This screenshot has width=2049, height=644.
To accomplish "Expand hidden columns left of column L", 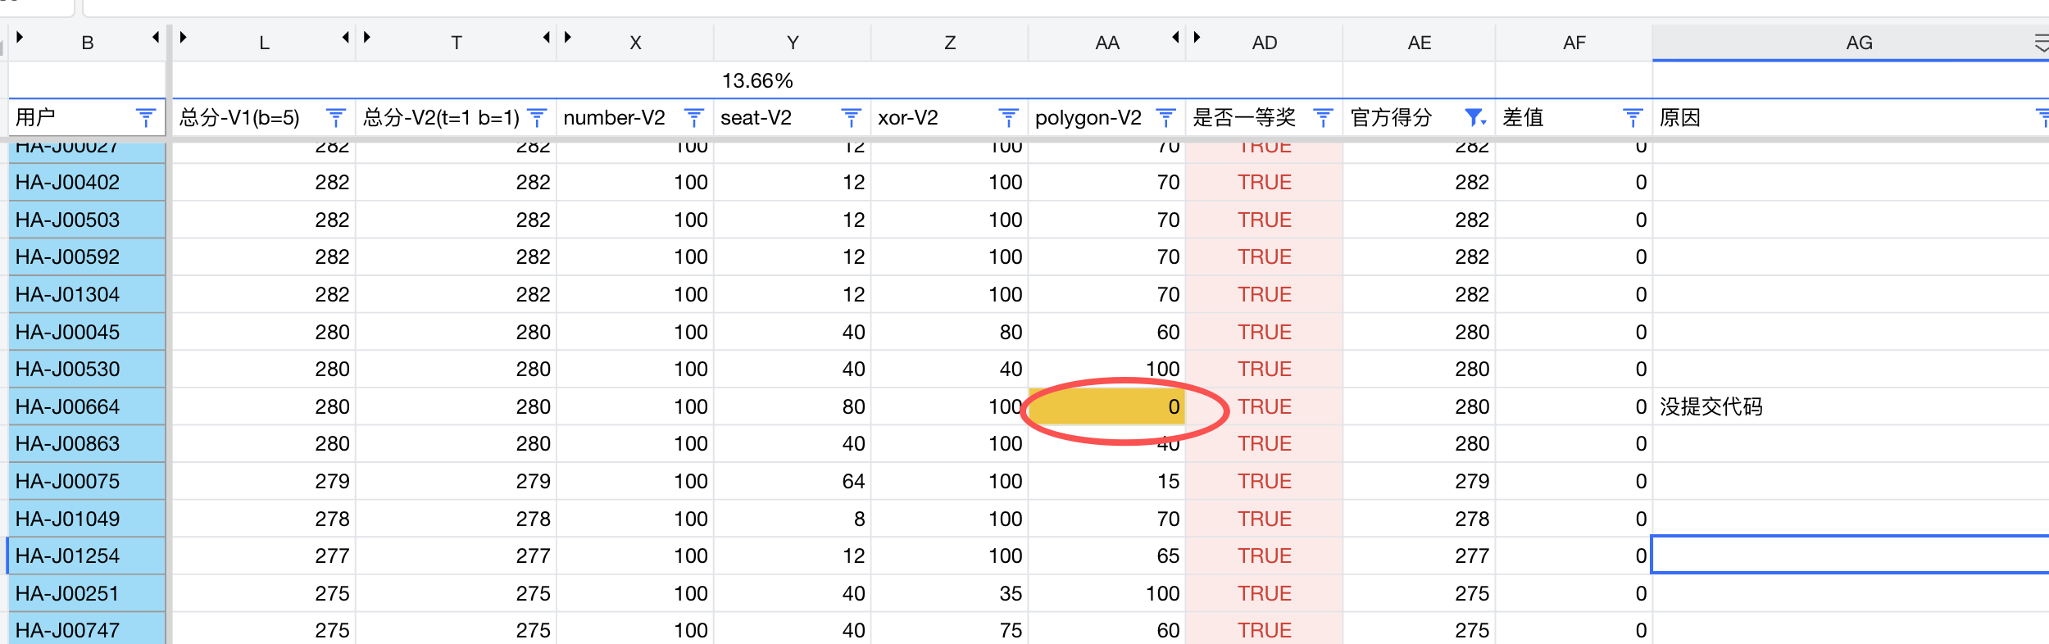I will tap(184, 37).
